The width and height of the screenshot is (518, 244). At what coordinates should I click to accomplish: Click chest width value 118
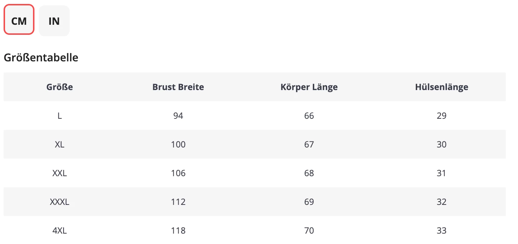[x=178, y=230]
